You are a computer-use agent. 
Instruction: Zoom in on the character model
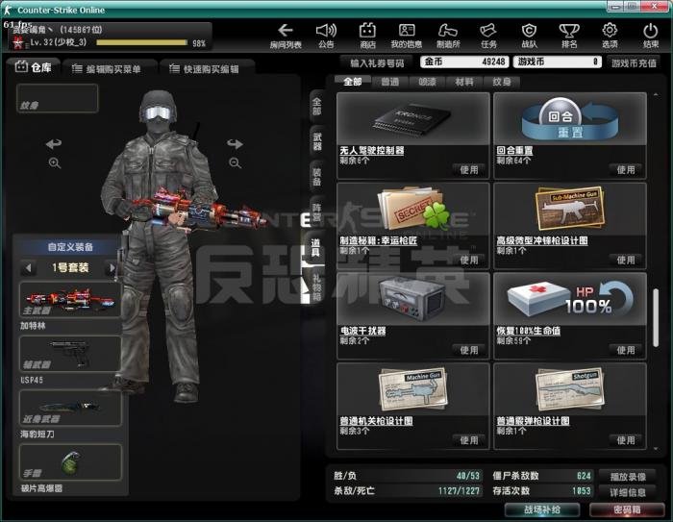click(x=55, y=163)
